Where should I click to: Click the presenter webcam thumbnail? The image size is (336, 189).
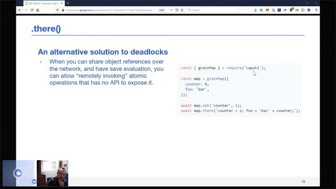click(x=52, y=173)
